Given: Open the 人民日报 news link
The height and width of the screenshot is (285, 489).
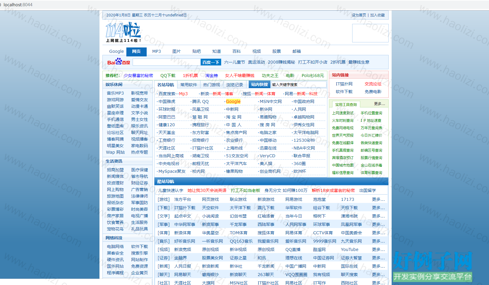Looking at the screenshot, I should click(x=183, y=266).
